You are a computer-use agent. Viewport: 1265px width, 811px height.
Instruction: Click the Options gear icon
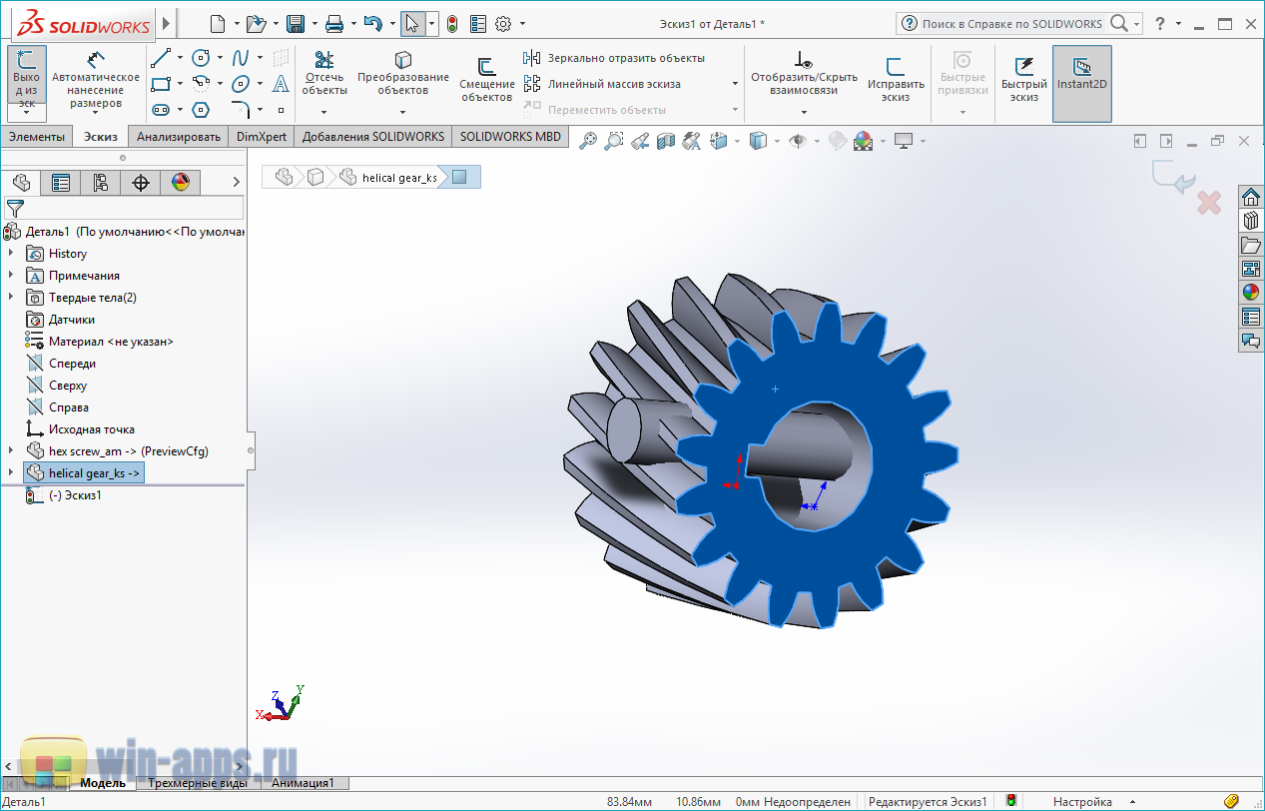[503, 23]
